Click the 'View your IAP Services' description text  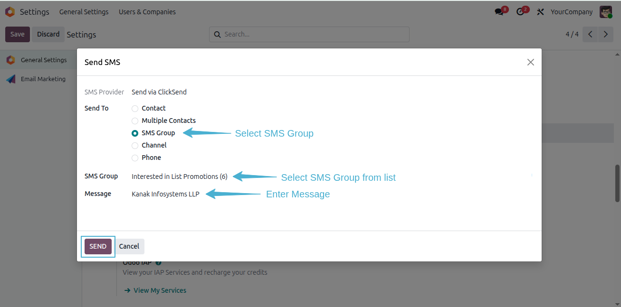[x=195, y=272]
